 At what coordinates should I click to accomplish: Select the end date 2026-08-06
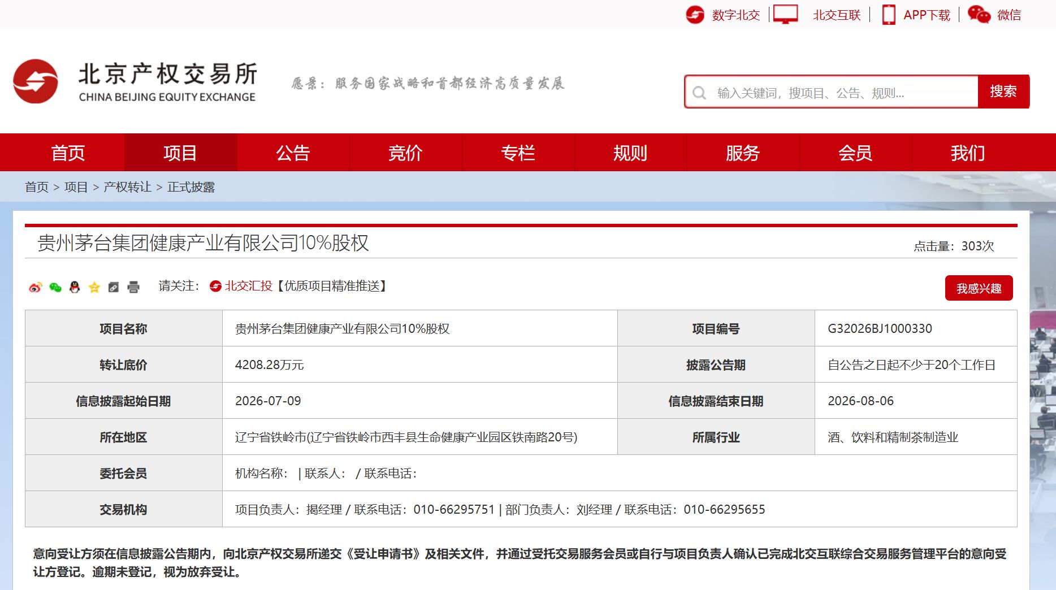pyautogui.click(x=860, y=401)
